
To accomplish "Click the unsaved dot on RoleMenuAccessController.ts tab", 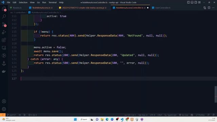I will click(148, 8).
